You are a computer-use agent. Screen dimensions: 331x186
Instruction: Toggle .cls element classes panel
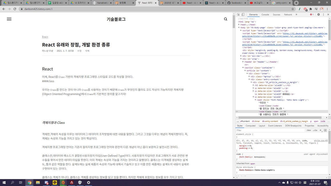pyautogui.click(x=315, y=130)
